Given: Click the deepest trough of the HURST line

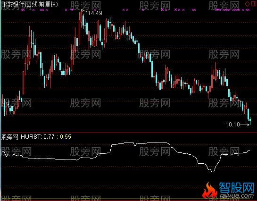Looking at the screenshot, I should click(213, 172).
